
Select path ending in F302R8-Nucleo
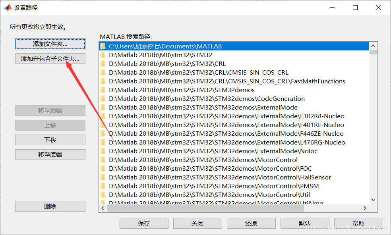click(x=234, y=116)
